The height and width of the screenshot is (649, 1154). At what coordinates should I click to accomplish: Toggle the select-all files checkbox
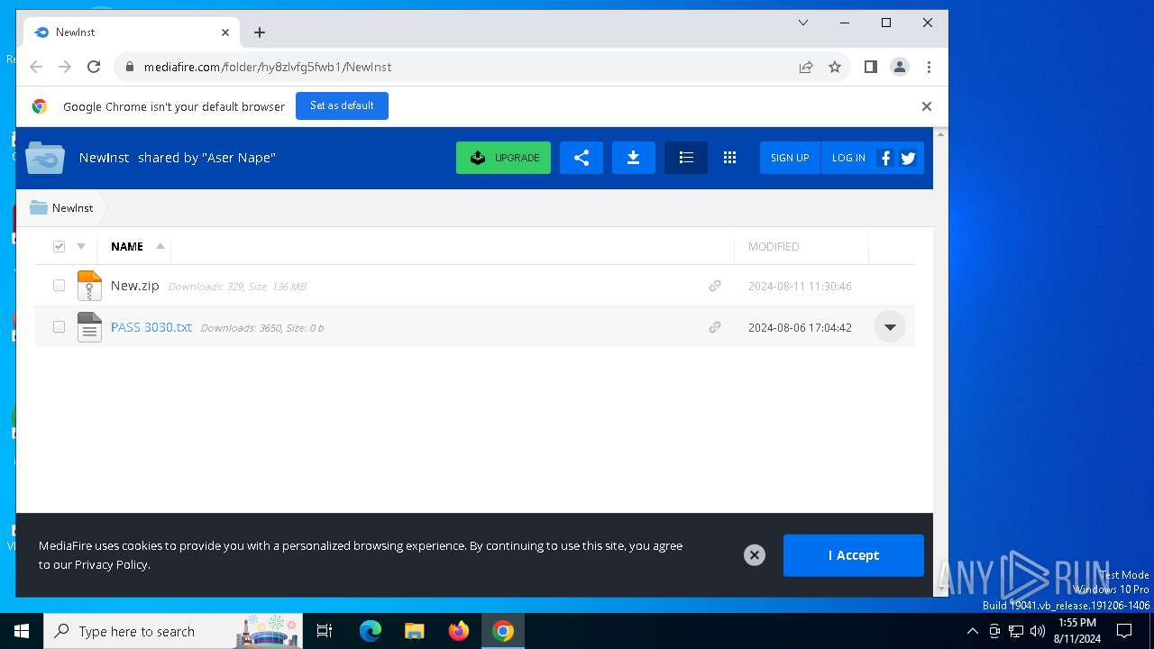[59, 246]
